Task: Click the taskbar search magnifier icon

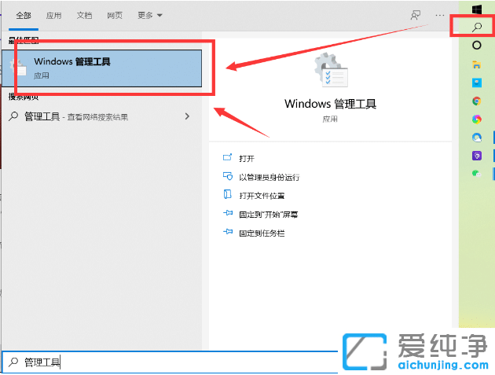Action: [477, 27]
